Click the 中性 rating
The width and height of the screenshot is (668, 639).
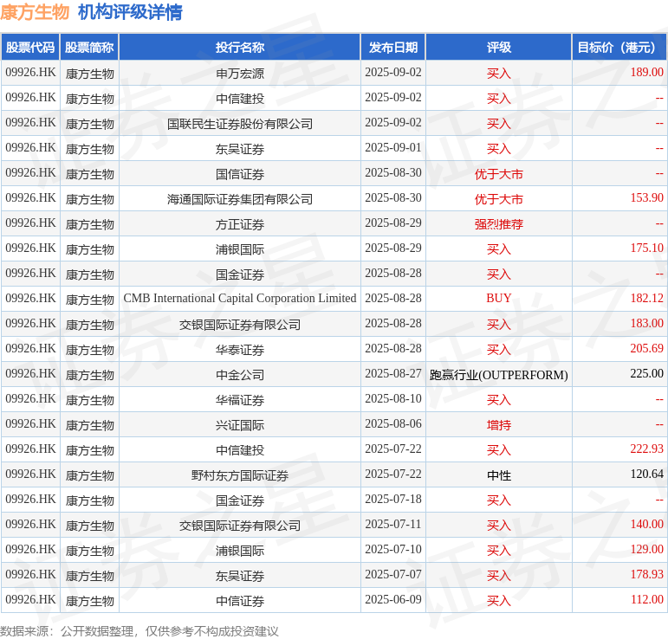pos(499,475)
